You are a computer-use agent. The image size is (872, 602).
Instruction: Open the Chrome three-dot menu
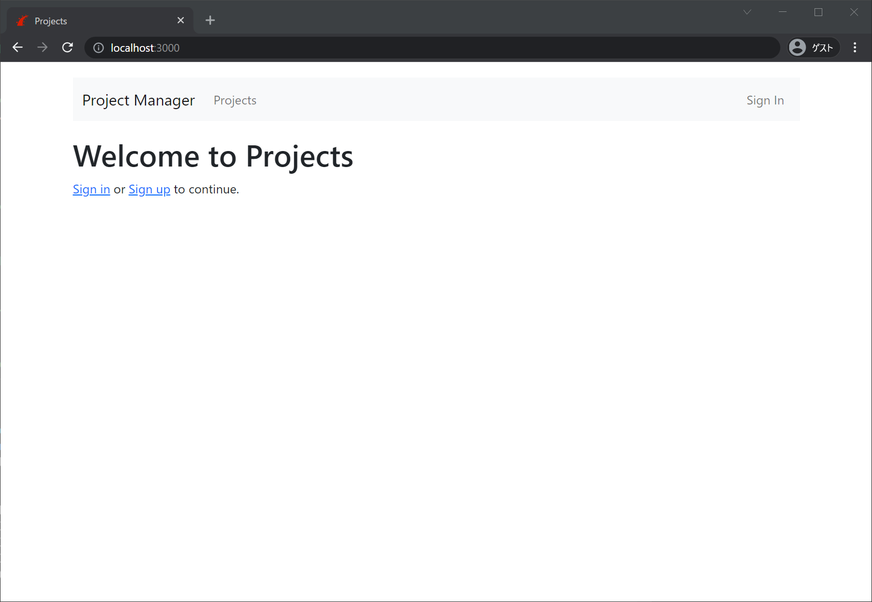(854, 48)
